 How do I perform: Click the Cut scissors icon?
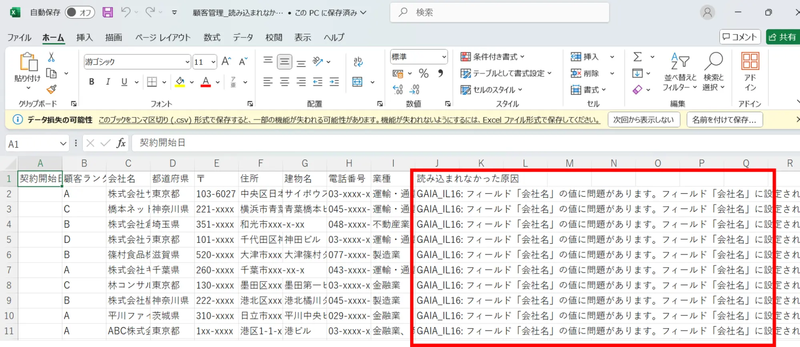(51, 58)
